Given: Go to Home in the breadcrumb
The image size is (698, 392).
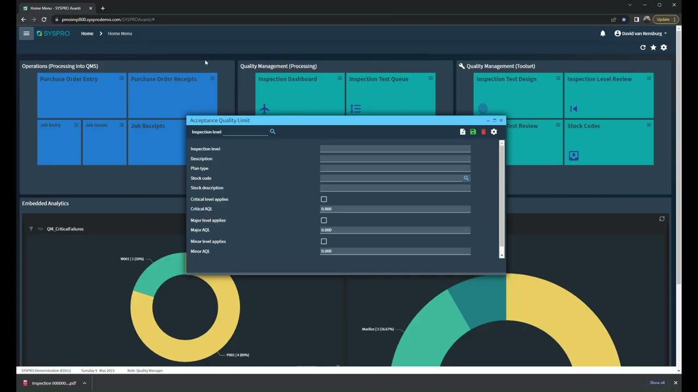Looking at the screenshot, I should coord(87,33).
